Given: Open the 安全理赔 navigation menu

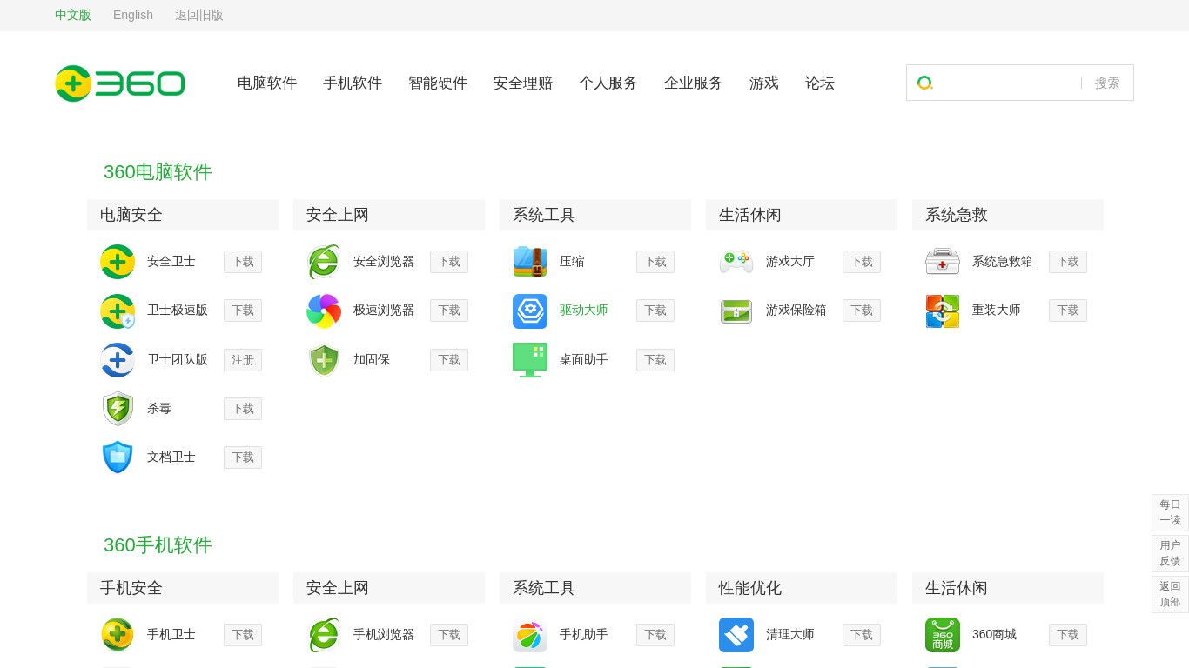Looking at the screenshot, I should click(523, 83).
